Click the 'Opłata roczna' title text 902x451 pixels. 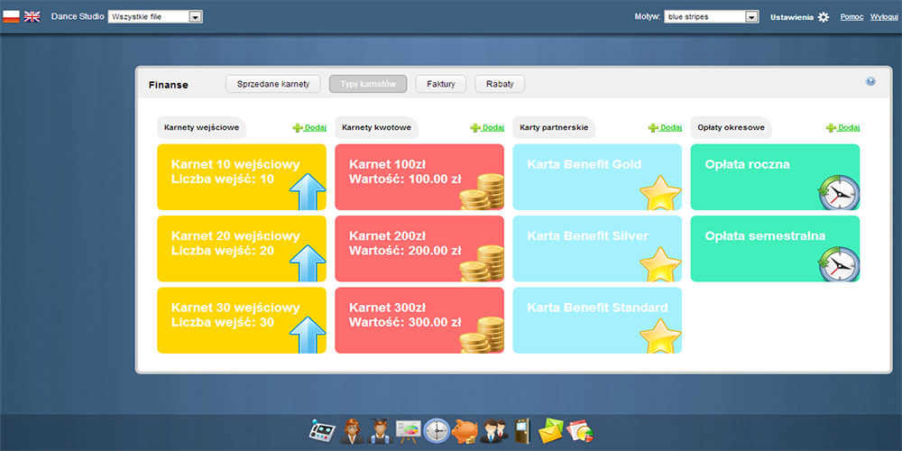[747, 164]
